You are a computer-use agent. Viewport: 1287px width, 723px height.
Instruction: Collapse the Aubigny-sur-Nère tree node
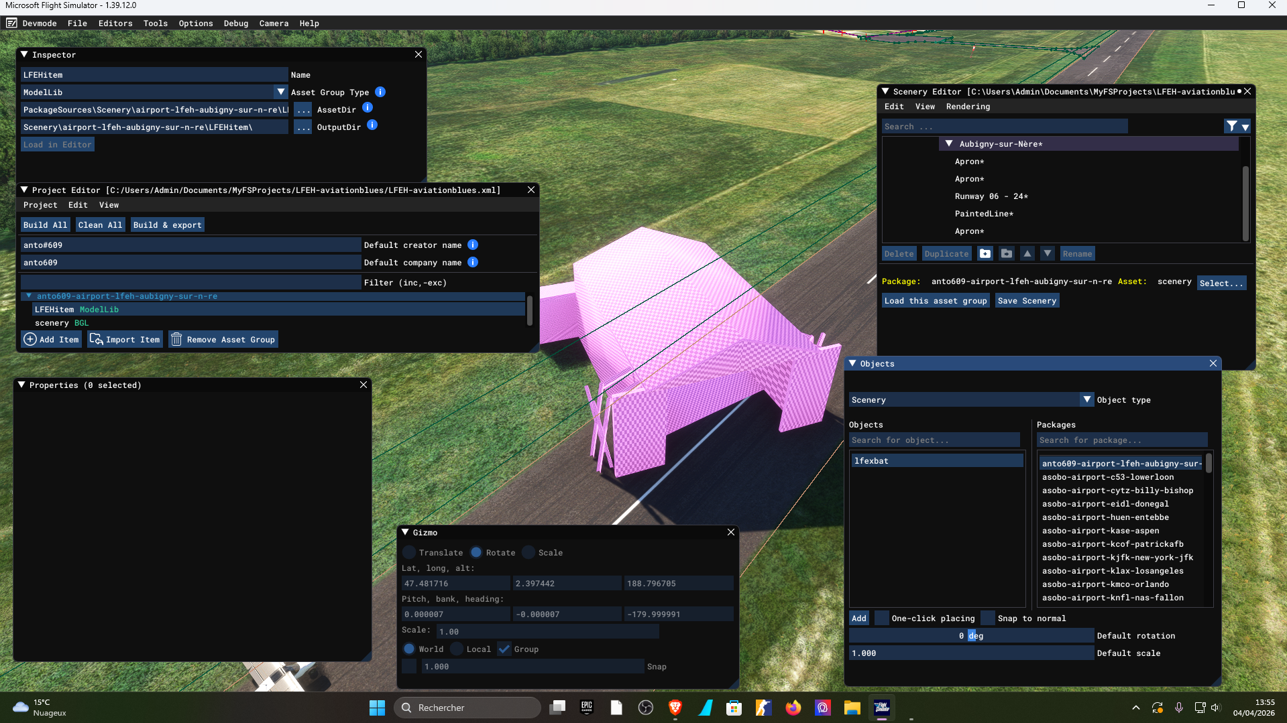tap(949, 144)
